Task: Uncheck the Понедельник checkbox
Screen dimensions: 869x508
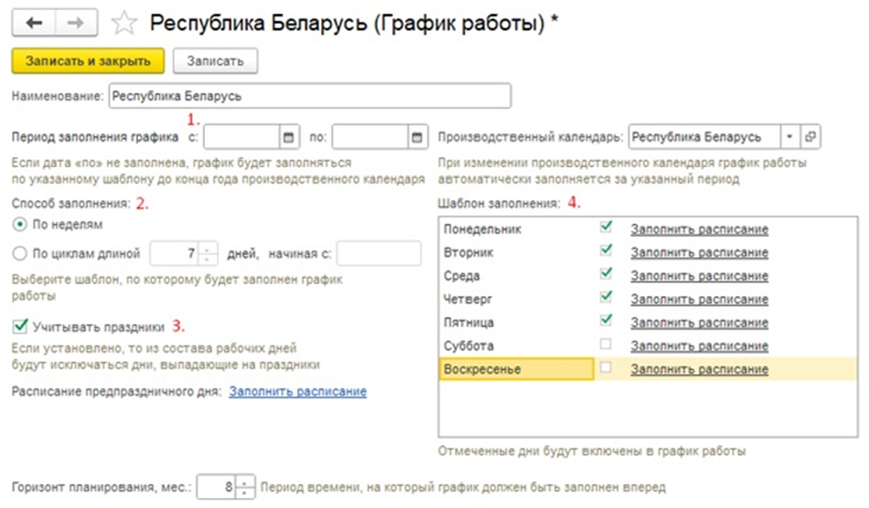Action: tap(606, 228)
